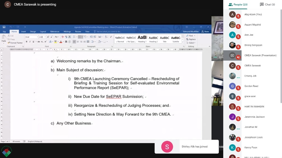Viewport: 282px width, 158px height.
Task: Open the Select dropdown in Editing group
Action: [191, 43]
